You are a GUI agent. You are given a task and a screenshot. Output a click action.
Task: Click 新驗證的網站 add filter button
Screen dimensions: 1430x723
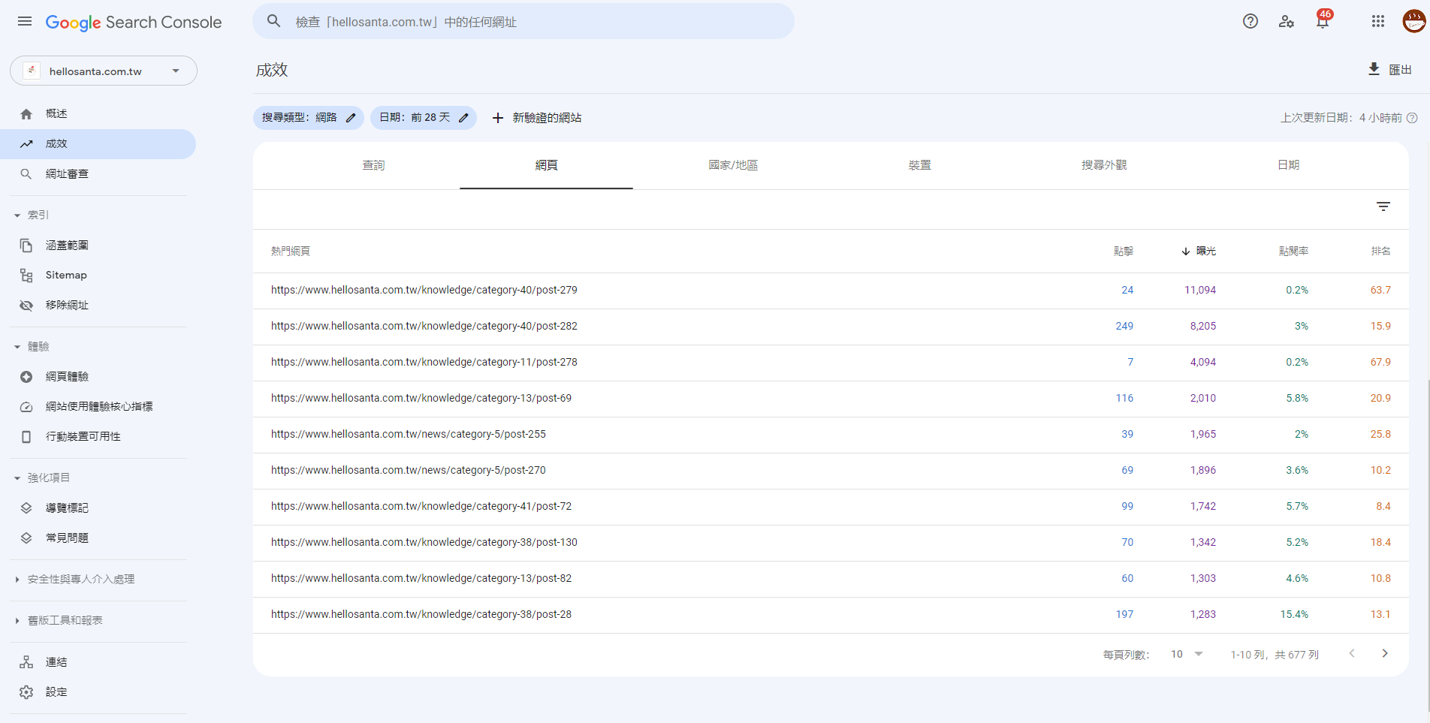(x=537, y=118)
